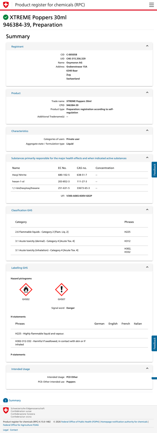Click registrant name Oxymoron AG
This screenshot has width=157, height=433.
coord(74,63)
